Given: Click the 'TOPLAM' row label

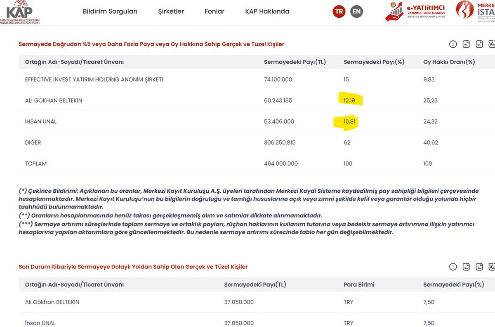Looking at the screenshot, I should click(x=36, y=163).
